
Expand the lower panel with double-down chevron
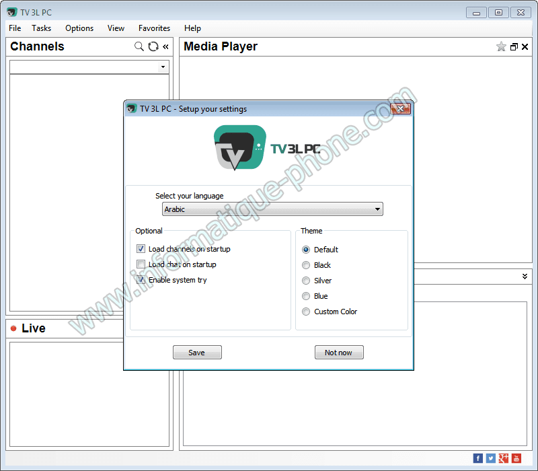click(x=525, y=277)
